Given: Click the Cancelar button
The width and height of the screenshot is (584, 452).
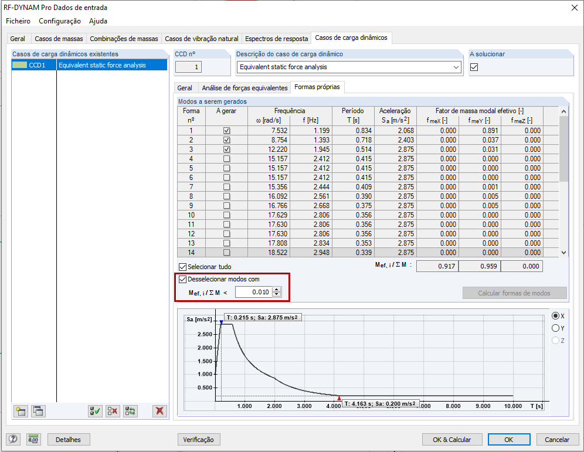Looking at the screenshot, I should coord(557,440).
